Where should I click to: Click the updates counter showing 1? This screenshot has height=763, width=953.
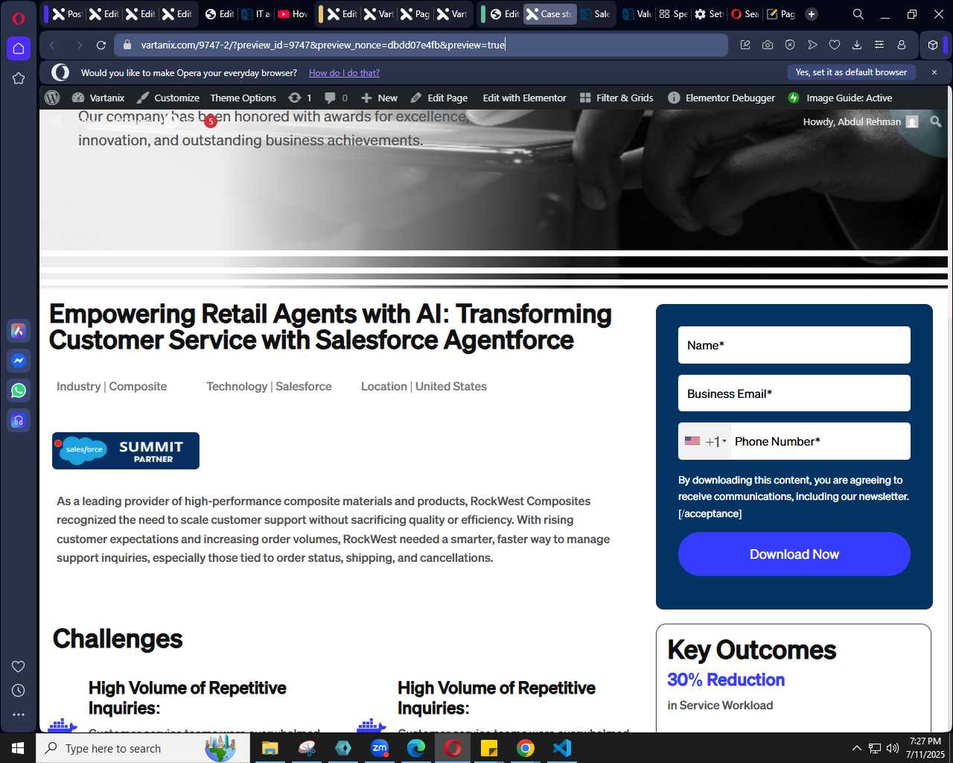point(300,98)
